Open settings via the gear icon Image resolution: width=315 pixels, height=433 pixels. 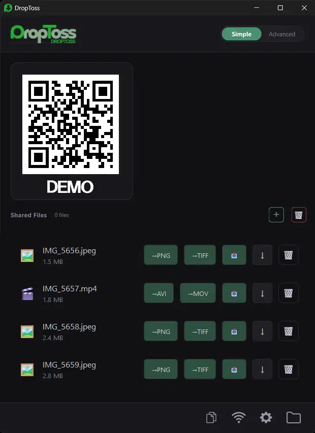tap(266, 418)
